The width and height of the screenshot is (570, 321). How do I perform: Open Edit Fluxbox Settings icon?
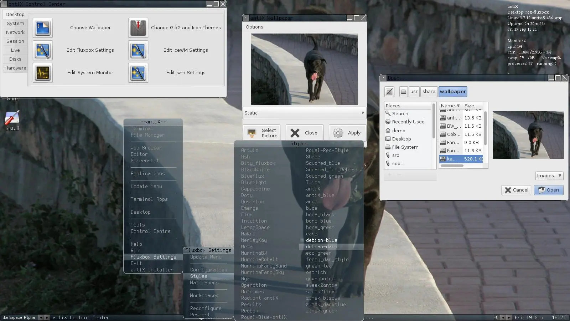point(43,50)
